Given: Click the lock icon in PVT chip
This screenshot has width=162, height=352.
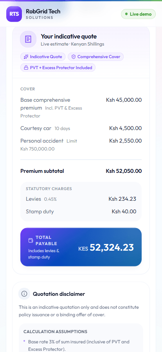Looking at the screenshot, I should click(x=26, y=68).
